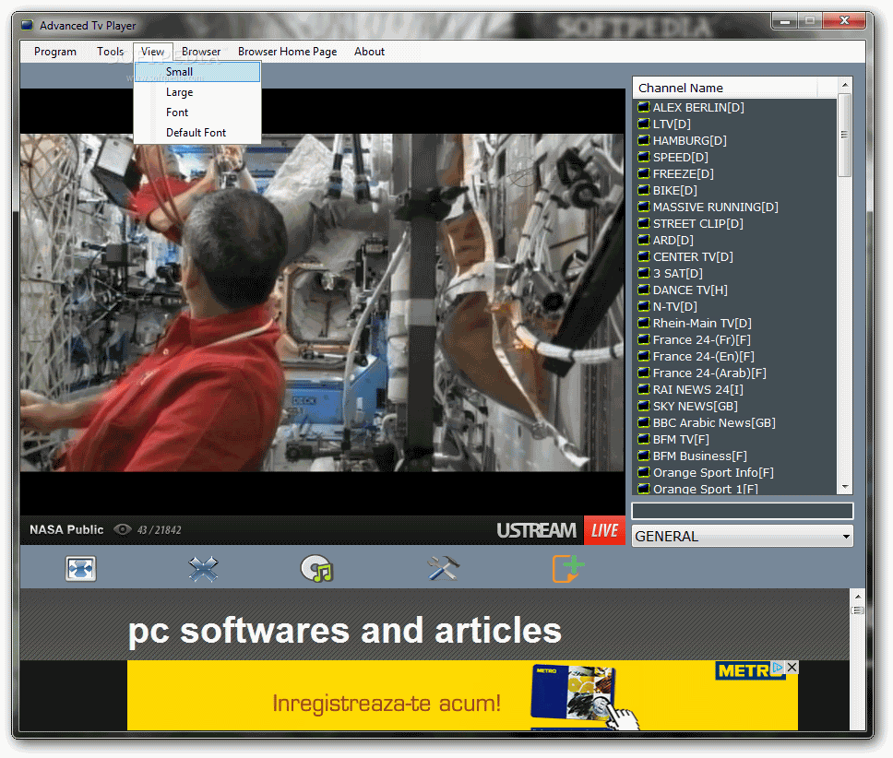Close the Advanced Tv Player window

pyautogui.click(x=845, y=21)
